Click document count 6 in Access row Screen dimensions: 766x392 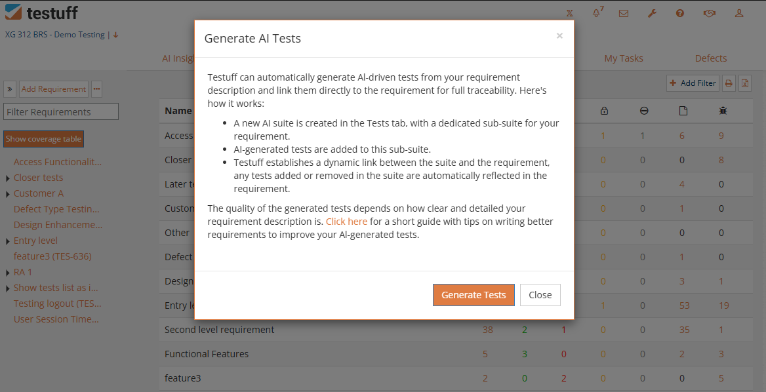[x=682, y=136]
